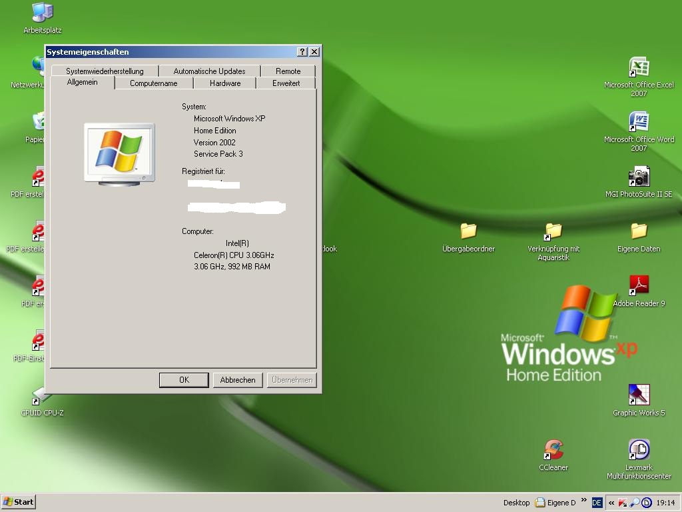Switch to the Hardware tab
Viewport: 682px width, 512px height.
point(225,83)
